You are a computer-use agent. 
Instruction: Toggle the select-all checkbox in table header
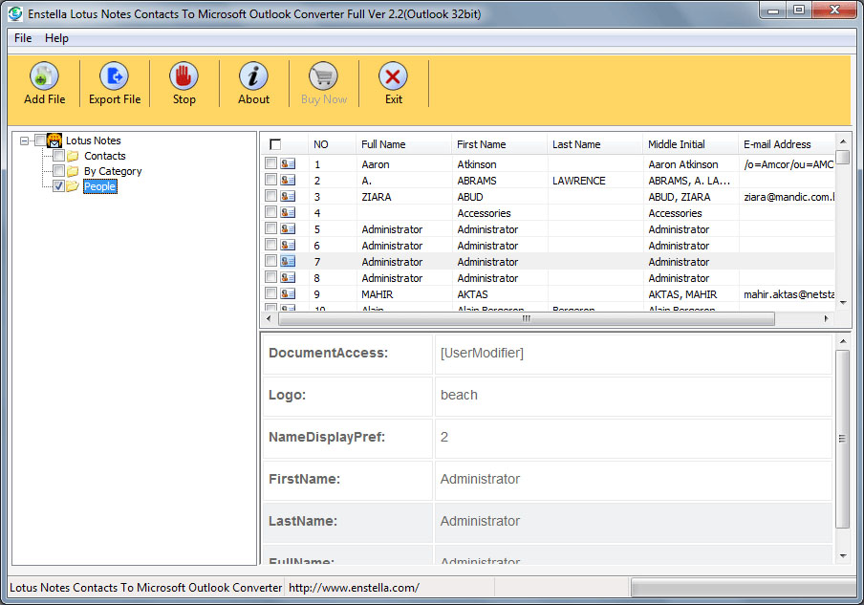tap(275, 144)
